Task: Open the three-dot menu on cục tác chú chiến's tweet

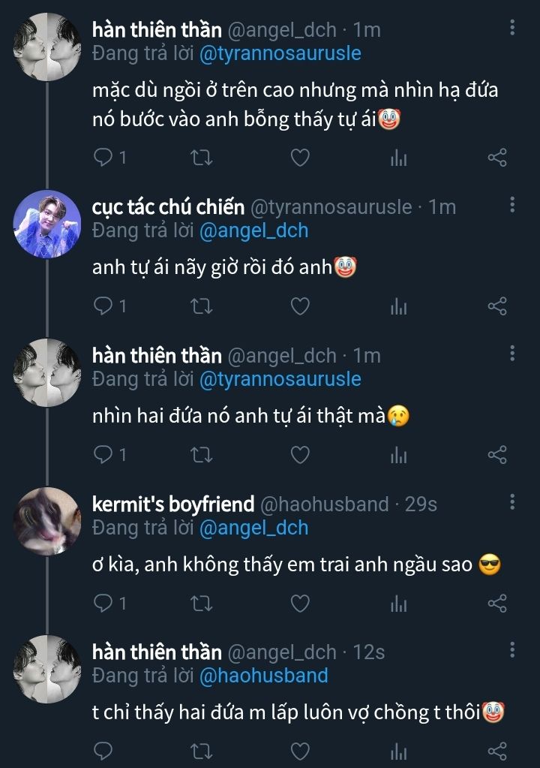Action: (512, 205)
